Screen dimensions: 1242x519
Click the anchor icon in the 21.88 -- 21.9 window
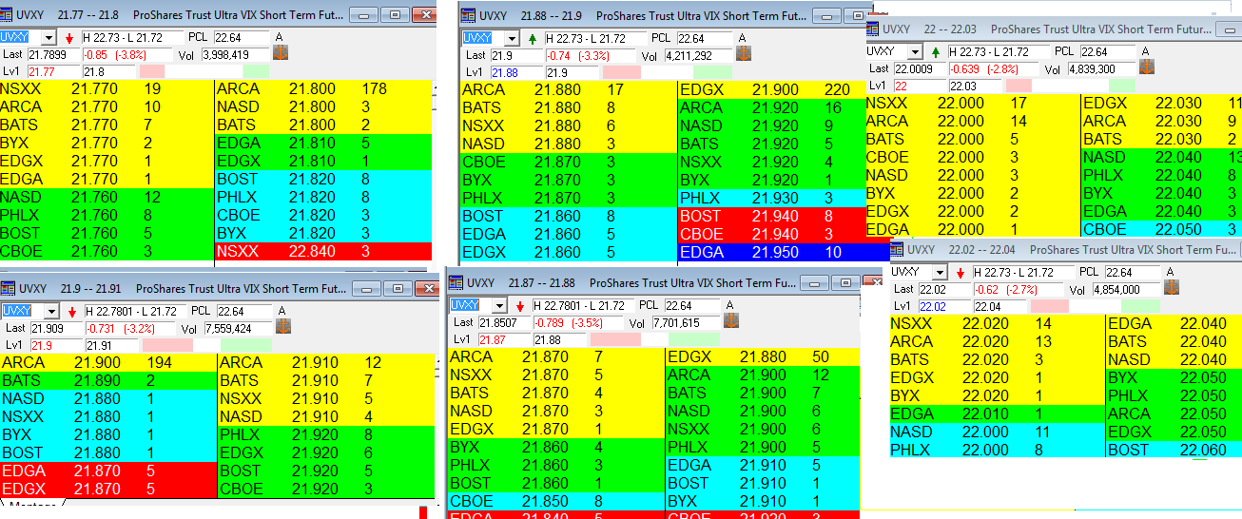[743, 53]
